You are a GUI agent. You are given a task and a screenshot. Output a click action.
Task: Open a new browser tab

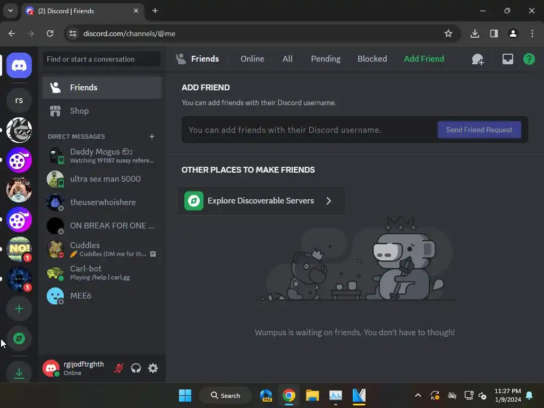click(x=155, y=11)
